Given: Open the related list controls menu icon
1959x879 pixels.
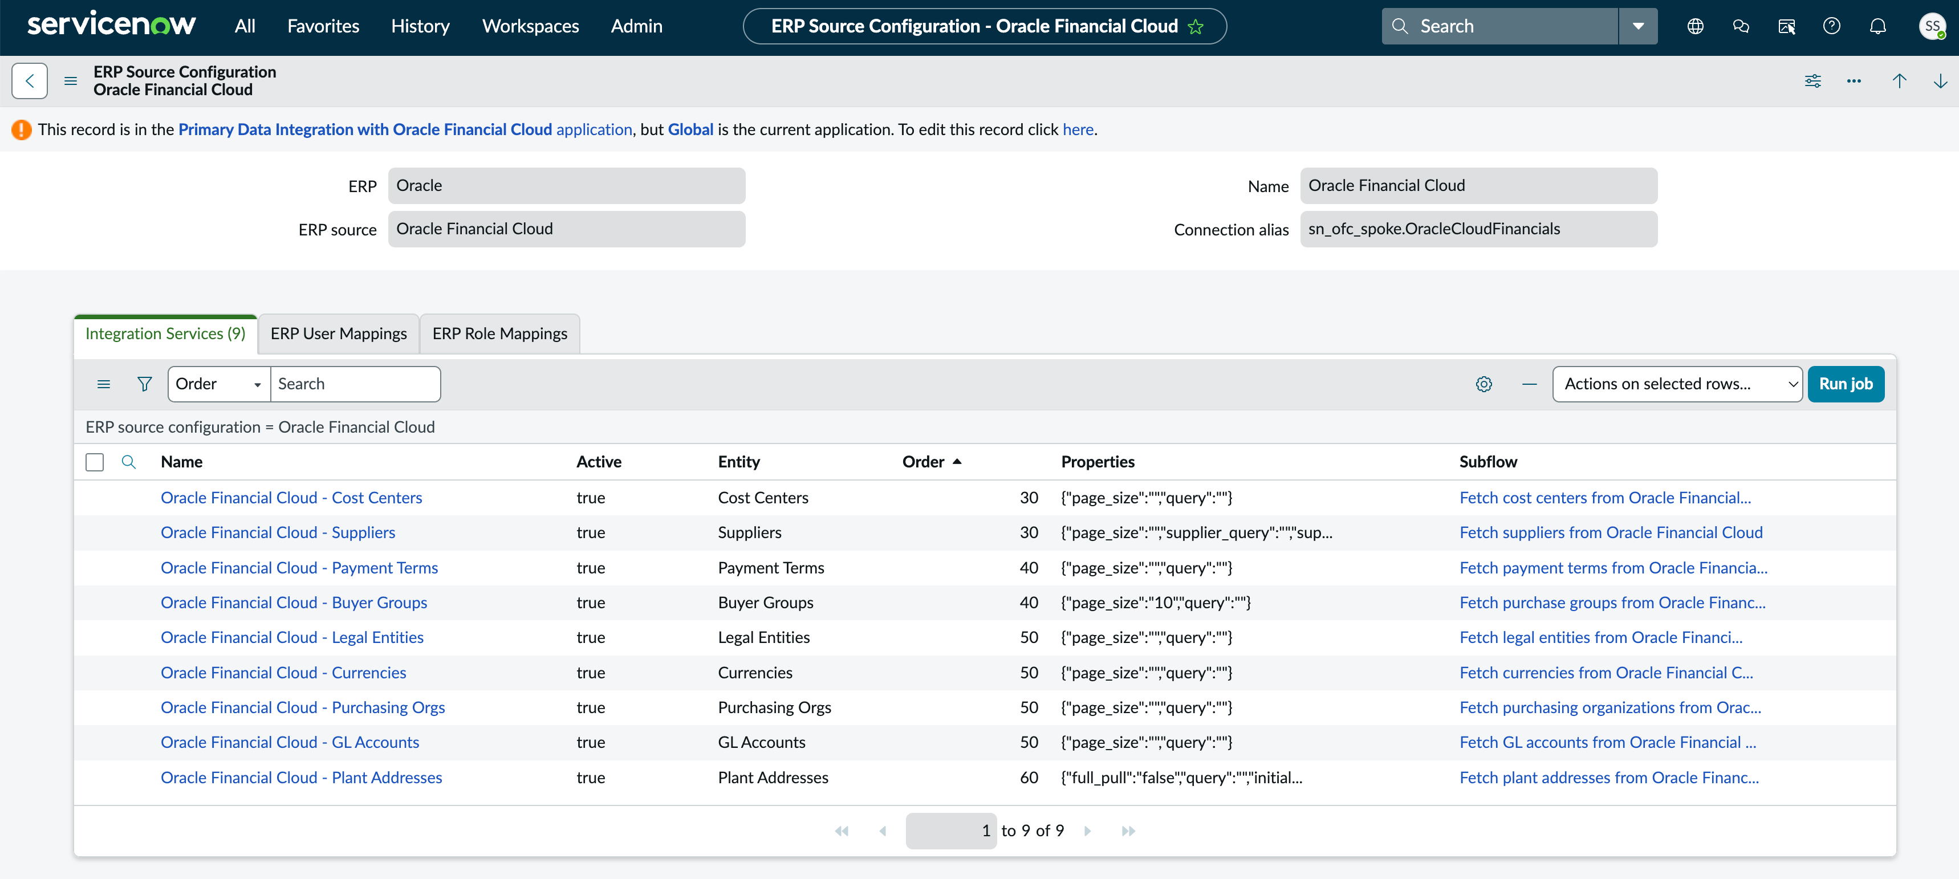Looking at the screenshot, I should 104,384.
